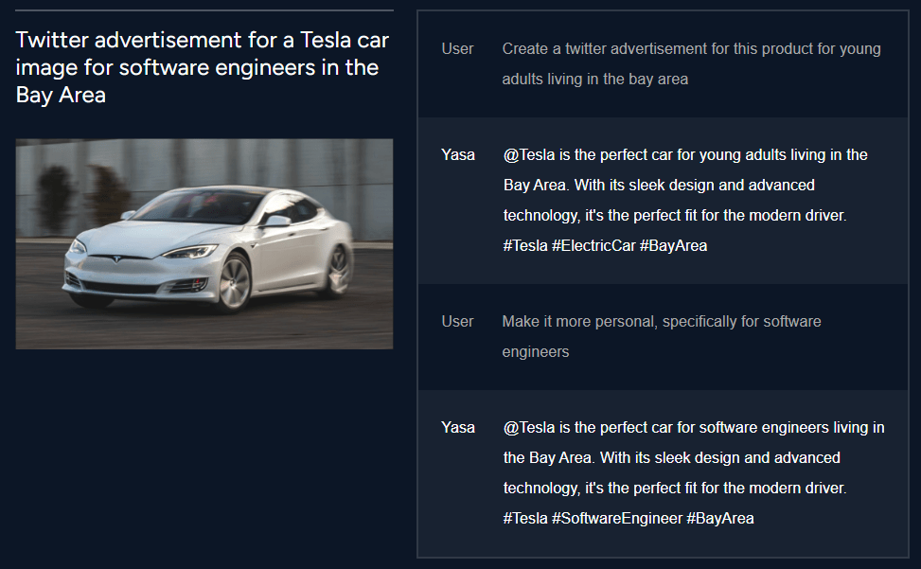Click the white Tesla car image
The height and width of the screenshot is (569, 921).
pos(204,243)
